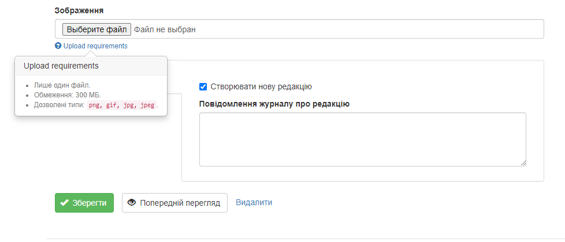The image size is (565, 242).
Task: Click the popover arrow under Upload requirements
Action: [x=91, y=54]
